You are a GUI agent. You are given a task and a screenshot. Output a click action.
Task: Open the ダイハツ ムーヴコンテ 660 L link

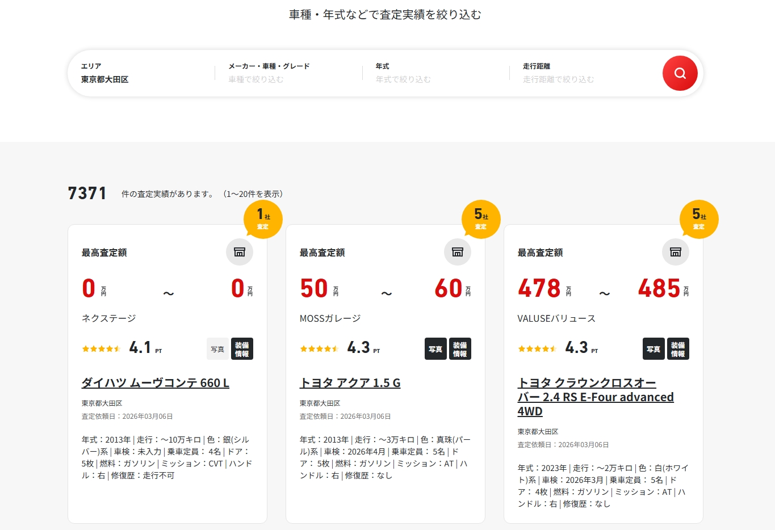[156, 383]
